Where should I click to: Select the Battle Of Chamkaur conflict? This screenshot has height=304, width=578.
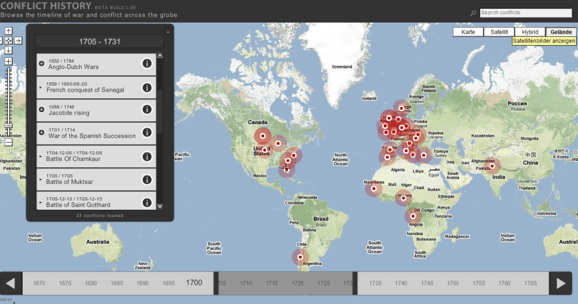(x=86, y=157)
